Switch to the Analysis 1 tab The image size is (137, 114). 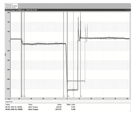point(11,6)
